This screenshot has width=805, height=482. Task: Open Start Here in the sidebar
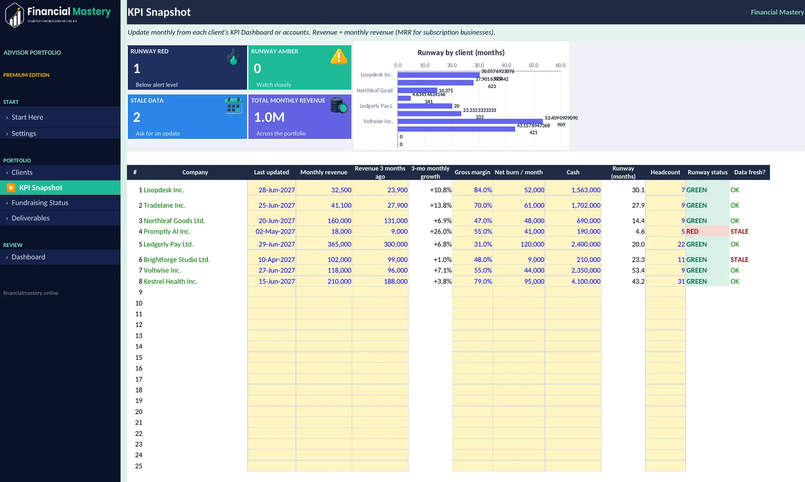[x=60, y=117]
